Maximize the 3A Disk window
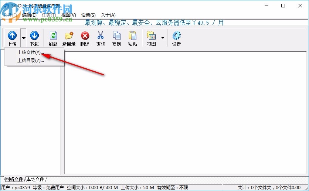The height and width of the screenshot is (191, 309). 283,6
